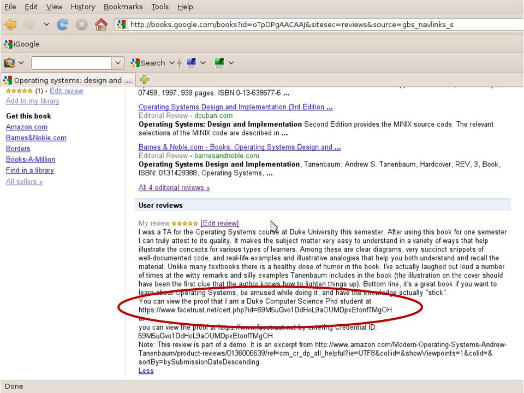The width and height of the screenshot is (524, 393).
Task: Click 'Find in a library' link
Action: [x=29, y=170]
